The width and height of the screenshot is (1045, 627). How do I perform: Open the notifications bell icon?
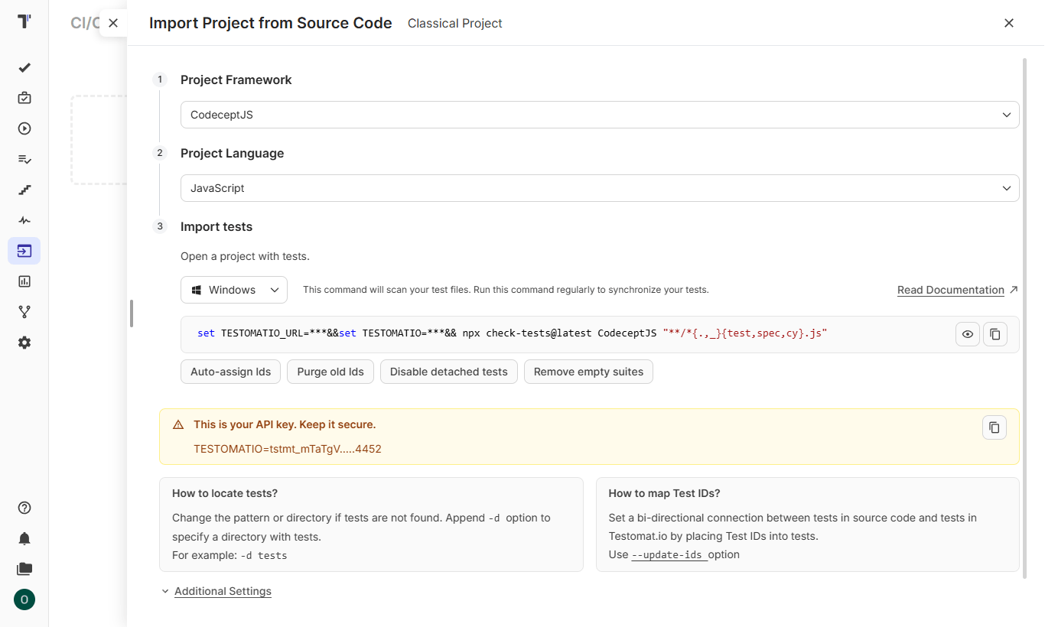[x=24, y=538]
